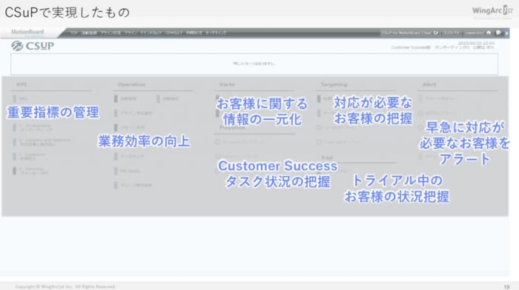Select the Operation section heading
The width and height of the screenshot is (519, 290).
pyautogui.click(x=131, y=84)
